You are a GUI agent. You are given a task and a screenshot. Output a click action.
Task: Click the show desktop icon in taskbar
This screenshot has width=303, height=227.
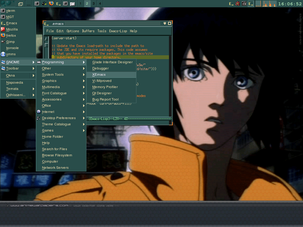pos(29,4)
